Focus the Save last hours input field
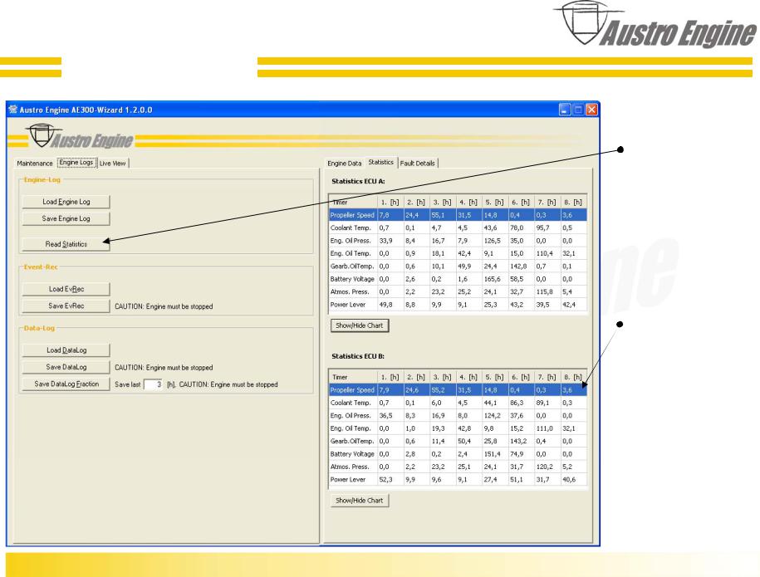760x577 pixels. pos(153,384)
